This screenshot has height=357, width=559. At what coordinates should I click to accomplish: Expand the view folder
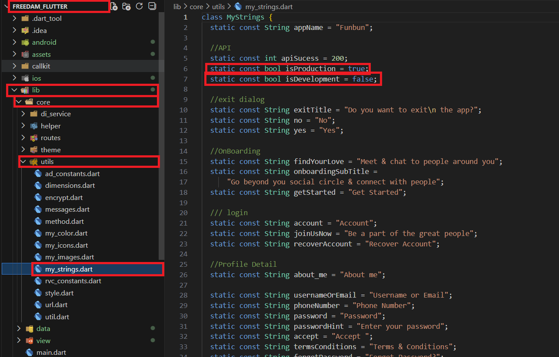coord(19,341)
